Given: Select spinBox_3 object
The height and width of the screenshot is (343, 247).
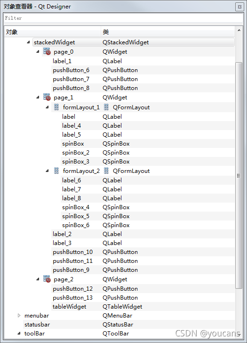Looking at the screenshot, I should [76, 162].
